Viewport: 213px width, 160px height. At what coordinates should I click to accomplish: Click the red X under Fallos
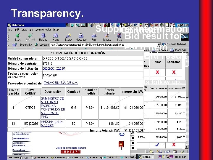click(x=157, y=72)
